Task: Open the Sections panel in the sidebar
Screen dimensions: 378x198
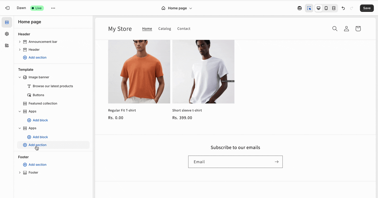Action: 7,22
